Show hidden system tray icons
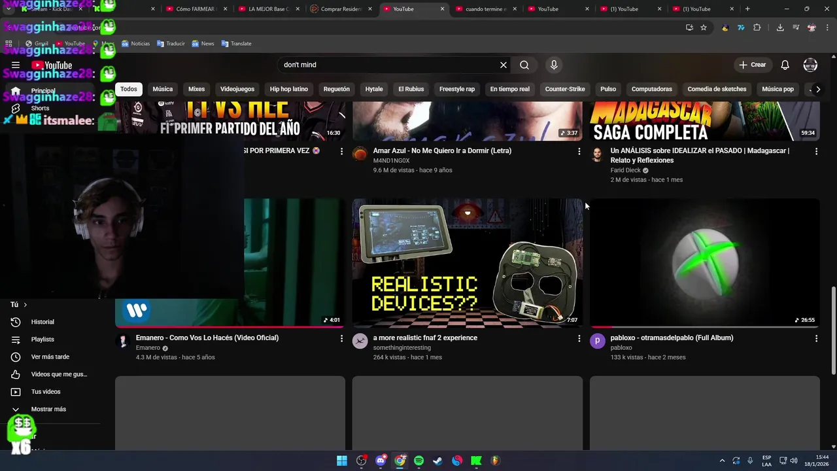Screen dimensions: 837x471 tap(722, 461)
